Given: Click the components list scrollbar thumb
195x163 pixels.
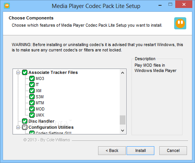Looking at the screenshot, I should coord(122,120).
